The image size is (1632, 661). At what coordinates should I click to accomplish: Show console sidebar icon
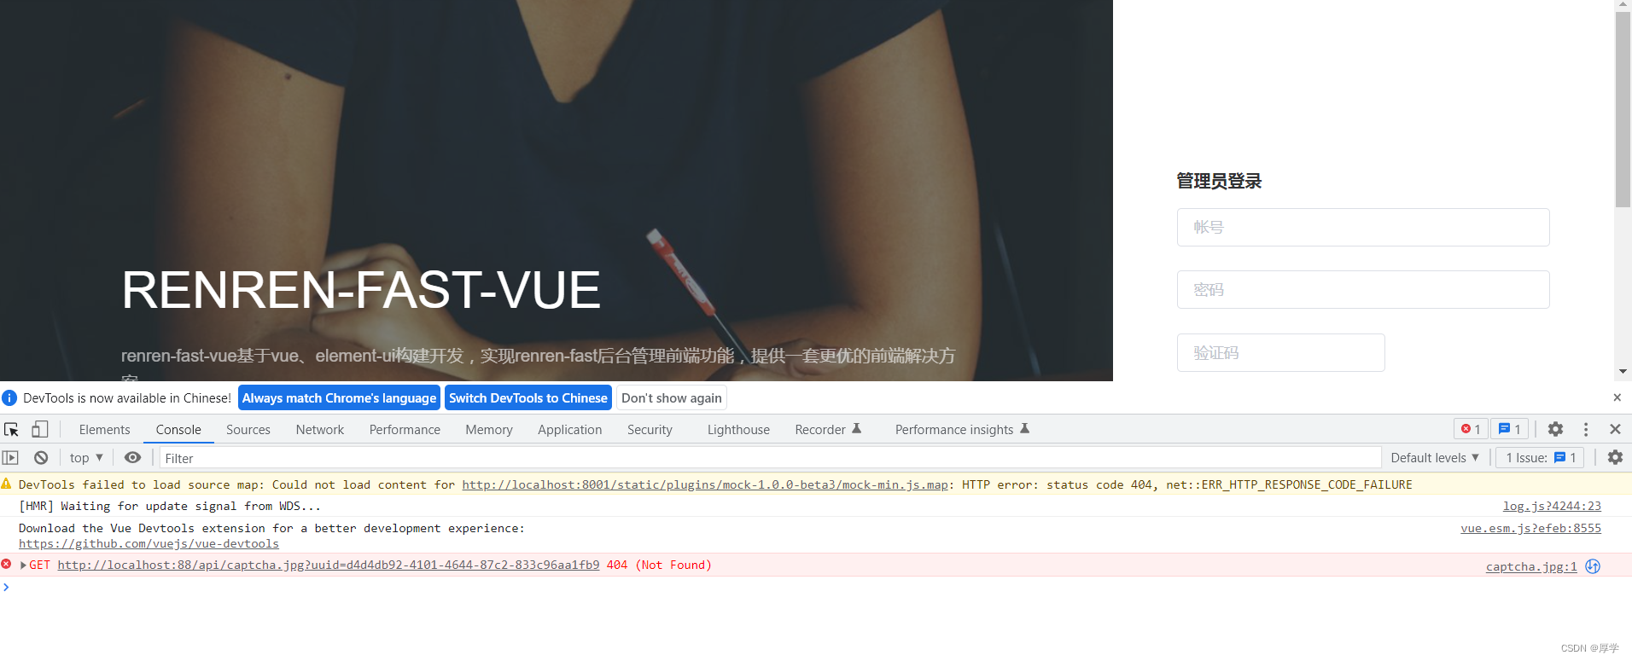coord(10,458)
